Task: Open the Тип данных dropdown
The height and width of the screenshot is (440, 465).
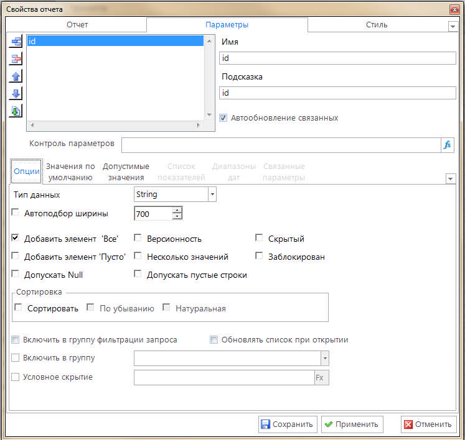Action: [x=212, y=195]
